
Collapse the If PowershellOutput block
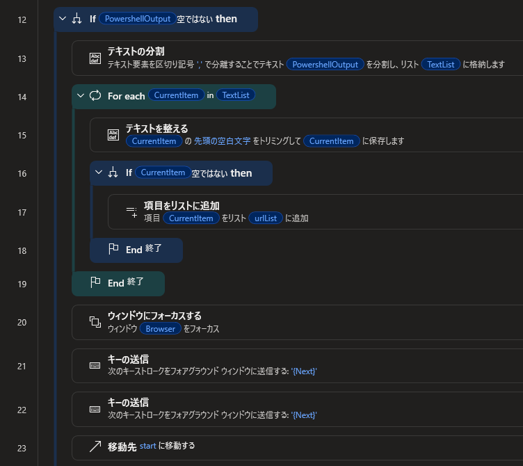point(63,19)
